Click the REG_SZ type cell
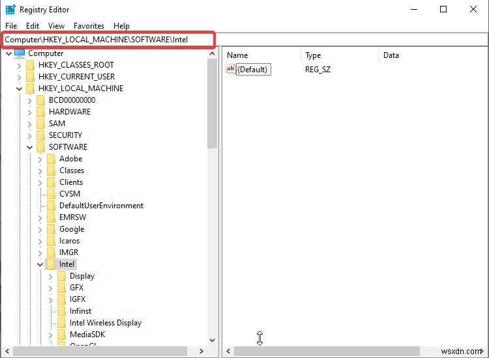 point(318,69)
